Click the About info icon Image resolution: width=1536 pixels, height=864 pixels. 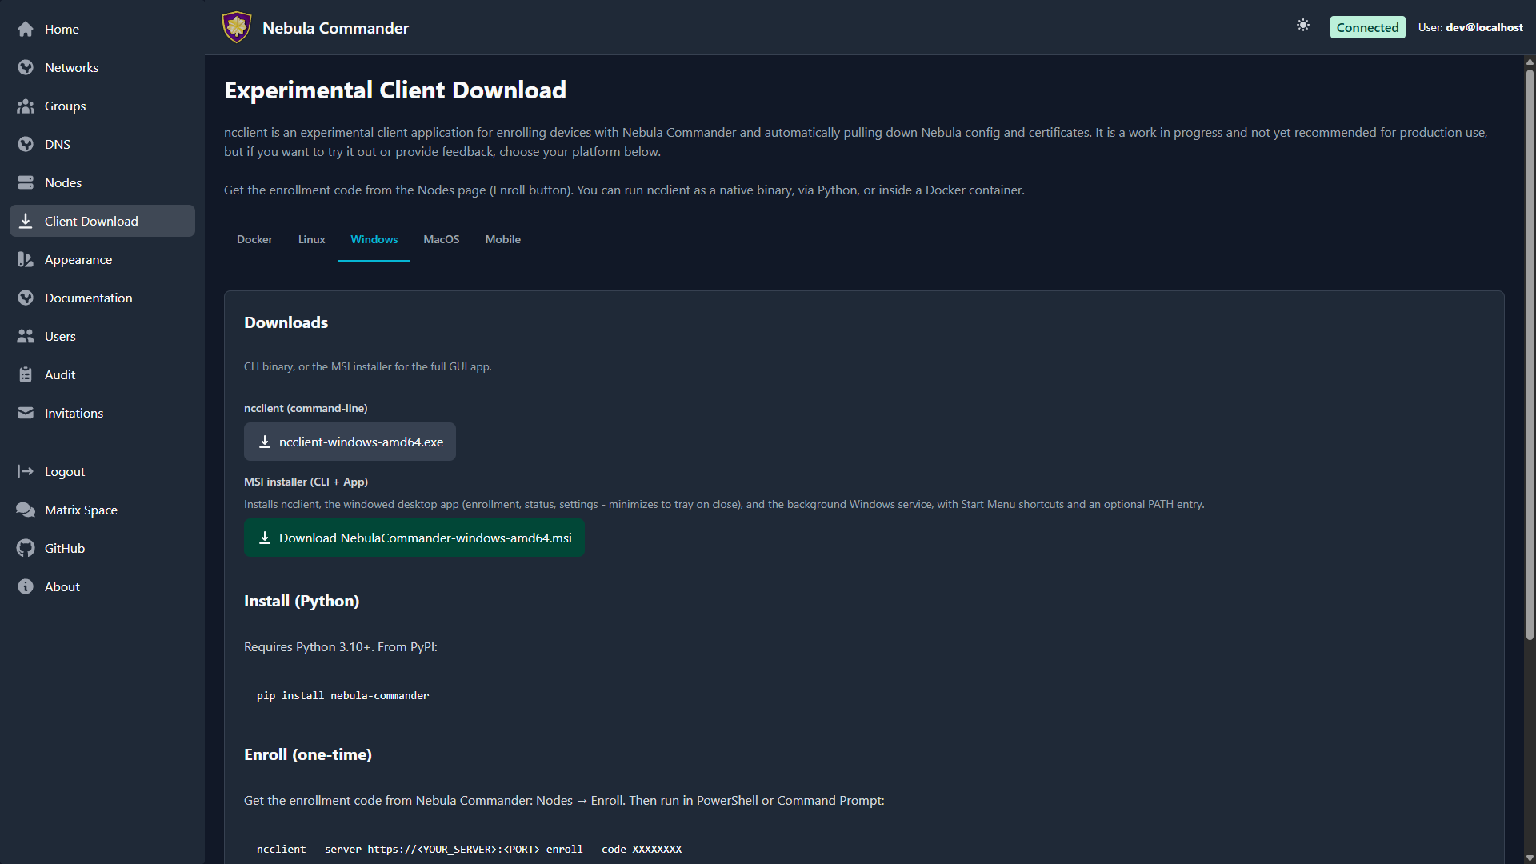[26, 586]
